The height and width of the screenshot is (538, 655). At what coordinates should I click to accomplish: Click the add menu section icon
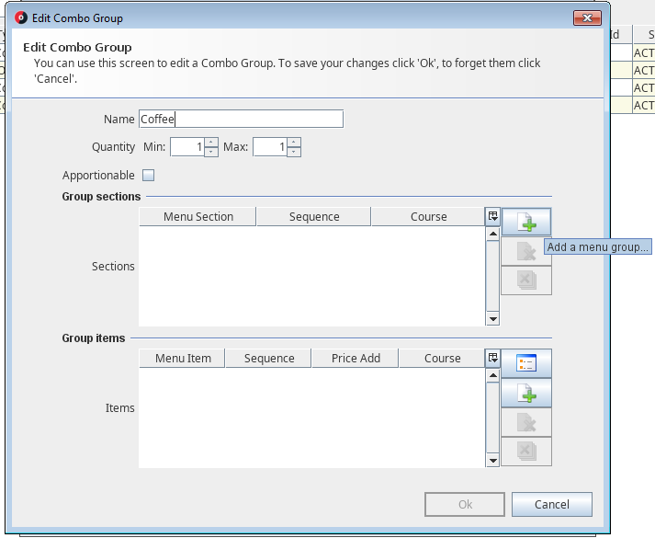pos(526,222)
